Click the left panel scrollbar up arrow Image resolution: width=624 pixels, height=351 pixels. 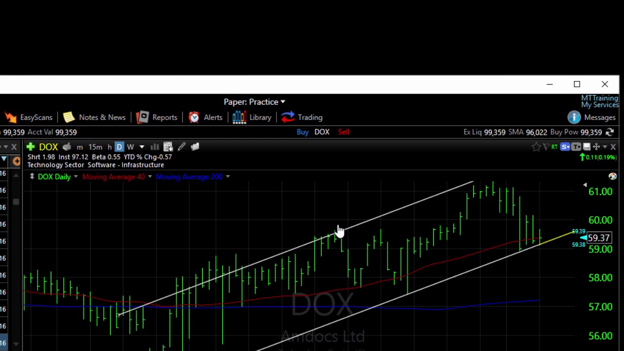[x=16, y=175]
